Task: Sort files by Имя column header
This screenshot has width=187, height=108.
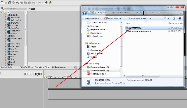Action: coord(128,23)
